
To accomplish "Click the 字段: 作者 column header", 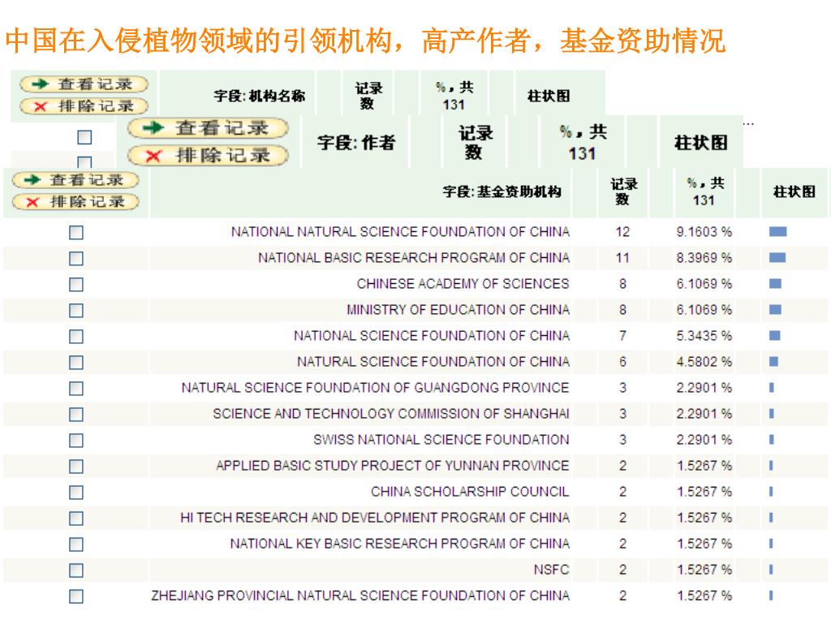I will (x=357, y=142).
